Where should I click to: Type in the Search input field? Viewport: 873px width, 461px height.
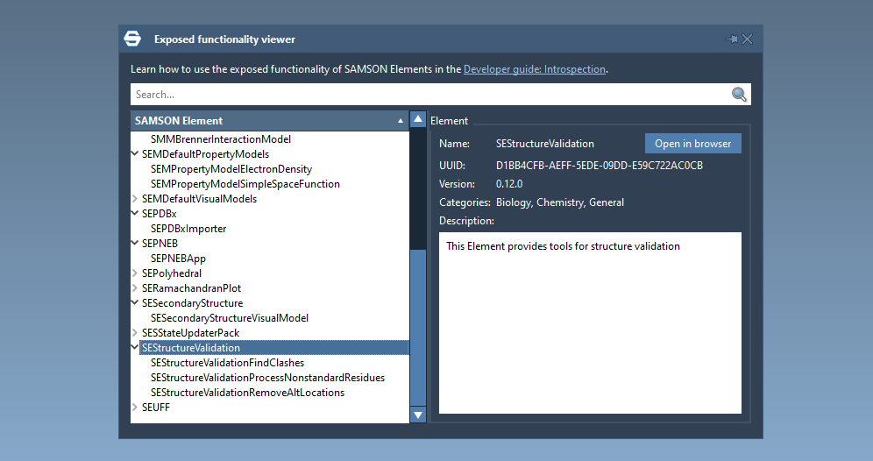(x=429, y=95)
